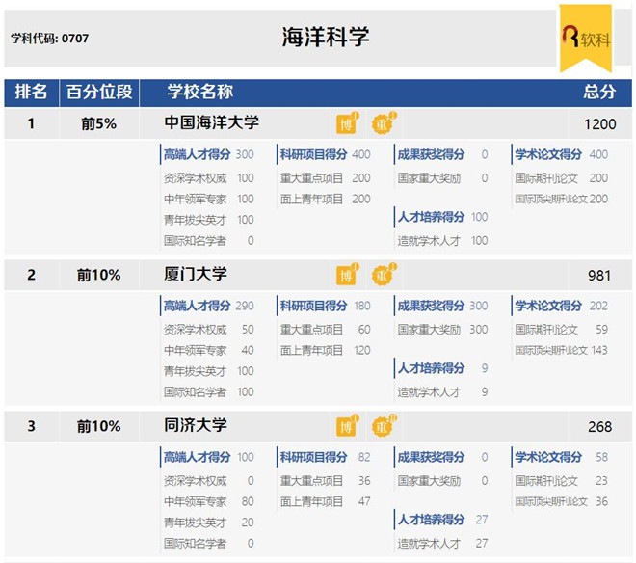
Task: Click 国际顶尖期刊论文 36 row
Action: tap(562, 501)
